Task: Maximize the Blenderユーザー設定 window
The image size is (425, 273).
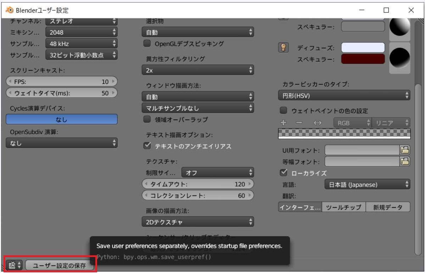Action: pos(386,10)
